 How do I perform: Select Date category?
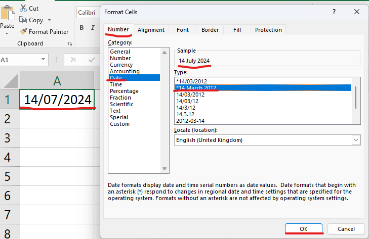pos(134,77)
